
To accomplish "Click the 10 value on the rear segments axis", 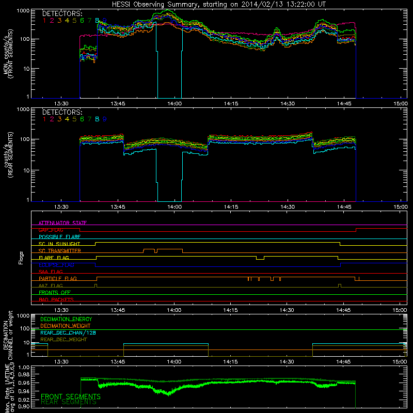I will pos(26,170).
